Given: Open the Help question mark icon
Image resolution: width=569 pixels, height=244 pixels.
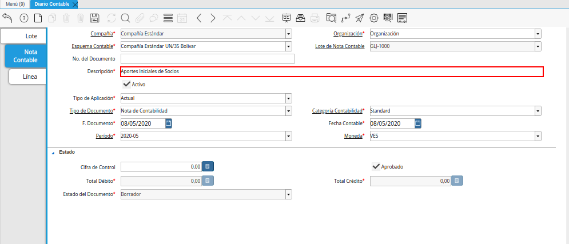Looking at the screenshot, I should click(24, 18).
